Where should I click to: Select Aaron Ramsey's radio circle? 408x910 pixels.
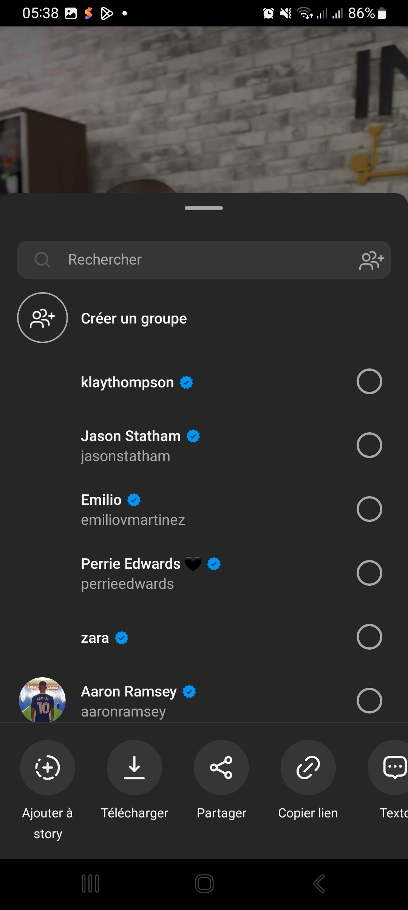pyautogui.click(x=369, y=701)
